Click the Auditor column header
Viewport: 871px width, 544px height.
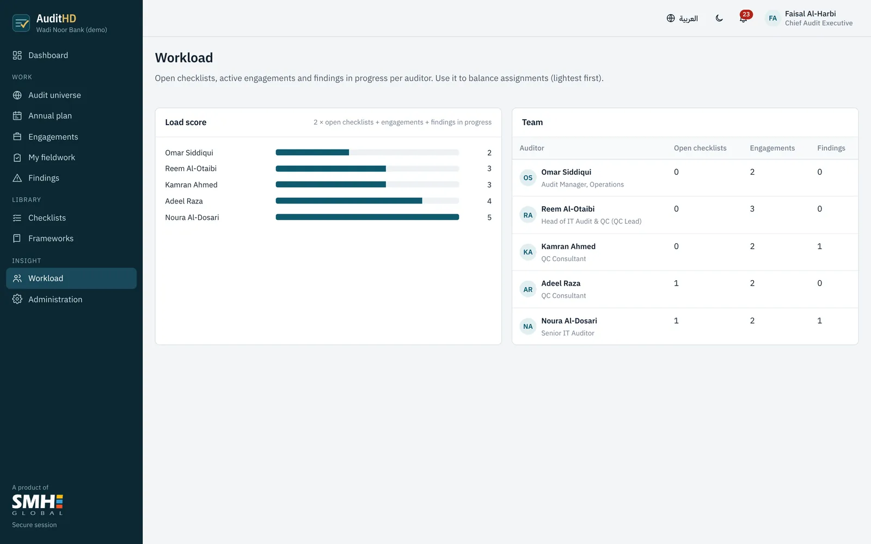(532, 148)
